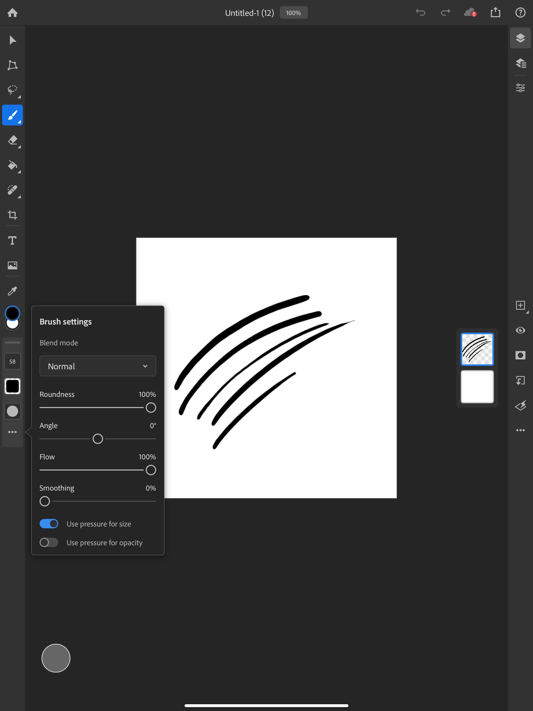Open the Normal blend mode dropdown

point(98,366)
